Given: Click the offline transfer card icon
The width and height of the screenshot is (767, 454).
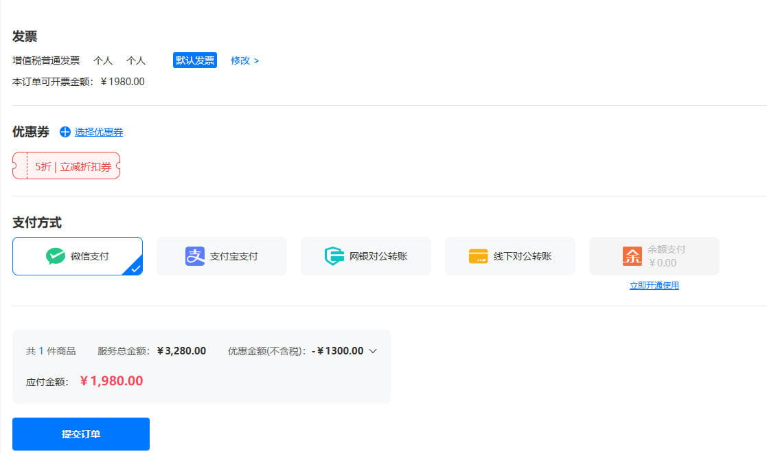Looking at the screenshot, I should point(478,256).
